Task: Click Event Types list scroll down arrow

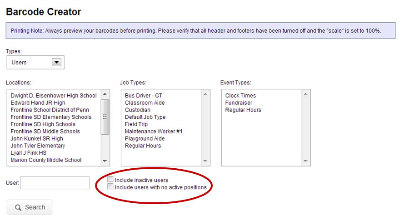Action: (x=305, y=161)
